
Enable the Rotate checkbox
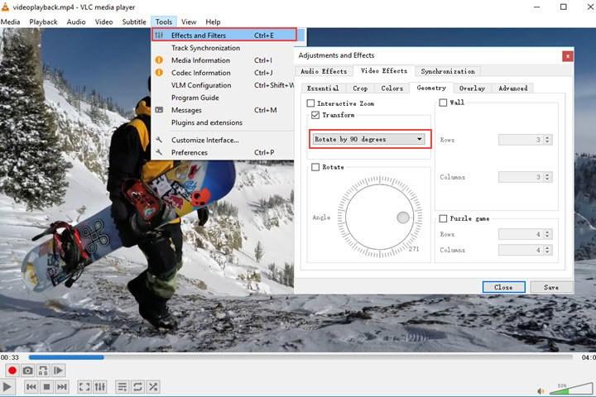tap(315, 167)
